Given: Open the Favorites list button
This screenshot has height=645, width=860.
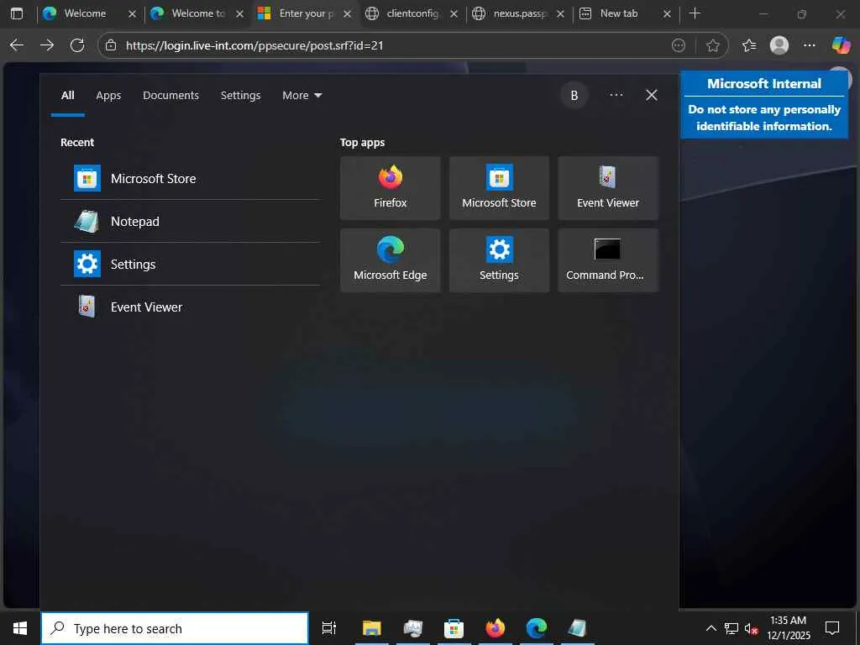Looking at the screenshot, I should click(748, 45).
